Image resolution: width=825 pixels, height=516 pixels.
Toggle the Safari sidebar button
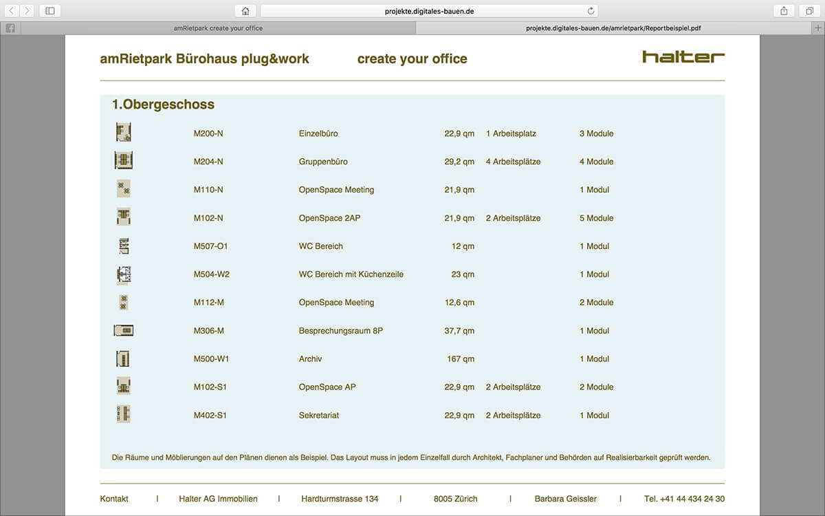[50, 11]
